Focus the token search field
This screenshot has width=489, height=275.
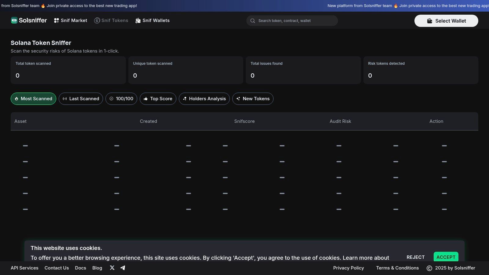(x=292, y=21)
